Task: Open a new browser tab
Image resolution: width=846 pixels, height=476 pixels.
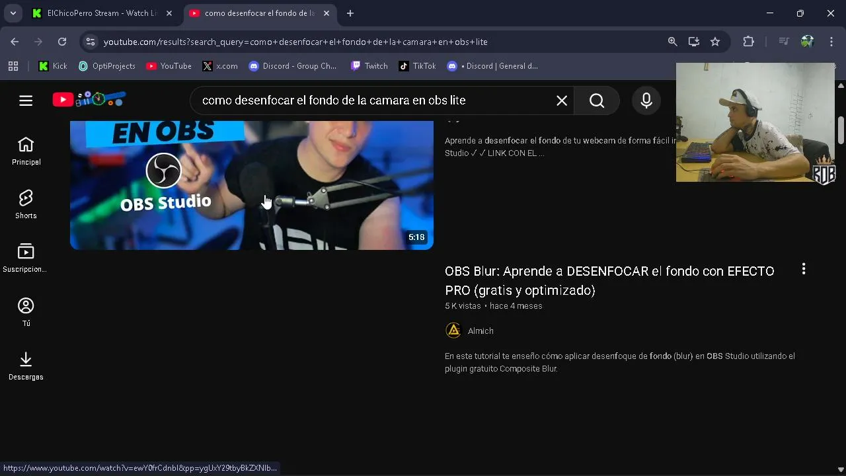Action: (x=350, y=13)
